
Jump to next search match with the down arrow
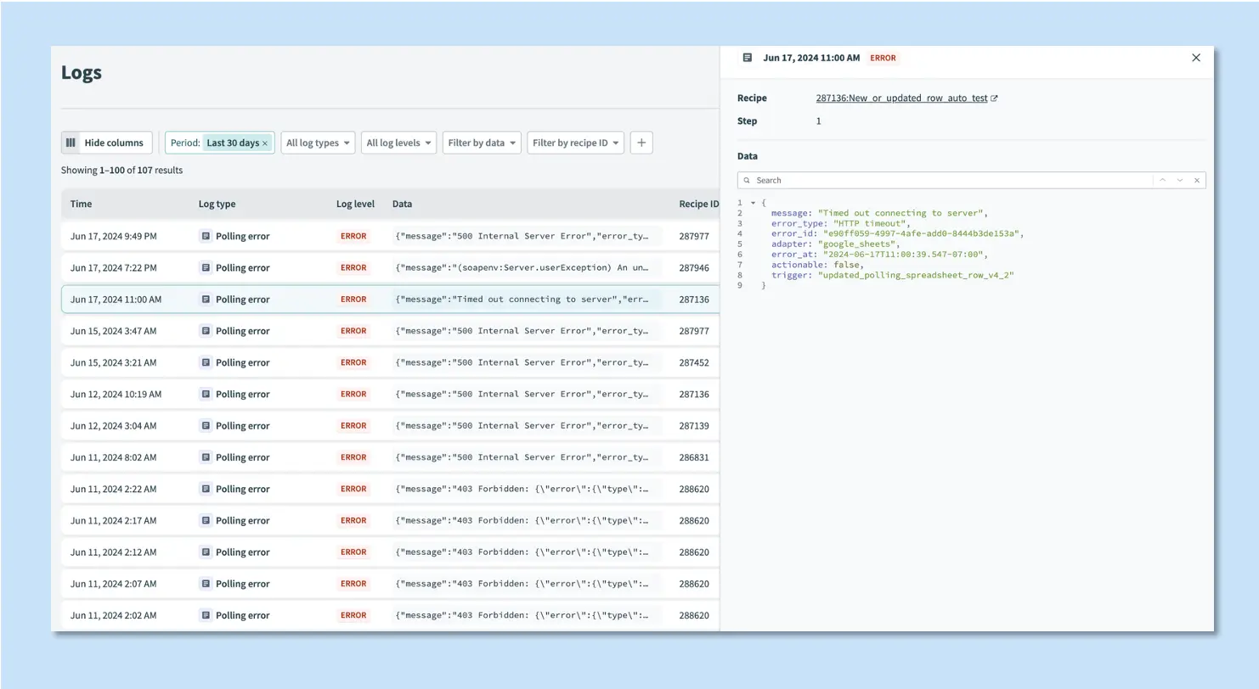tap(1179, 180)
